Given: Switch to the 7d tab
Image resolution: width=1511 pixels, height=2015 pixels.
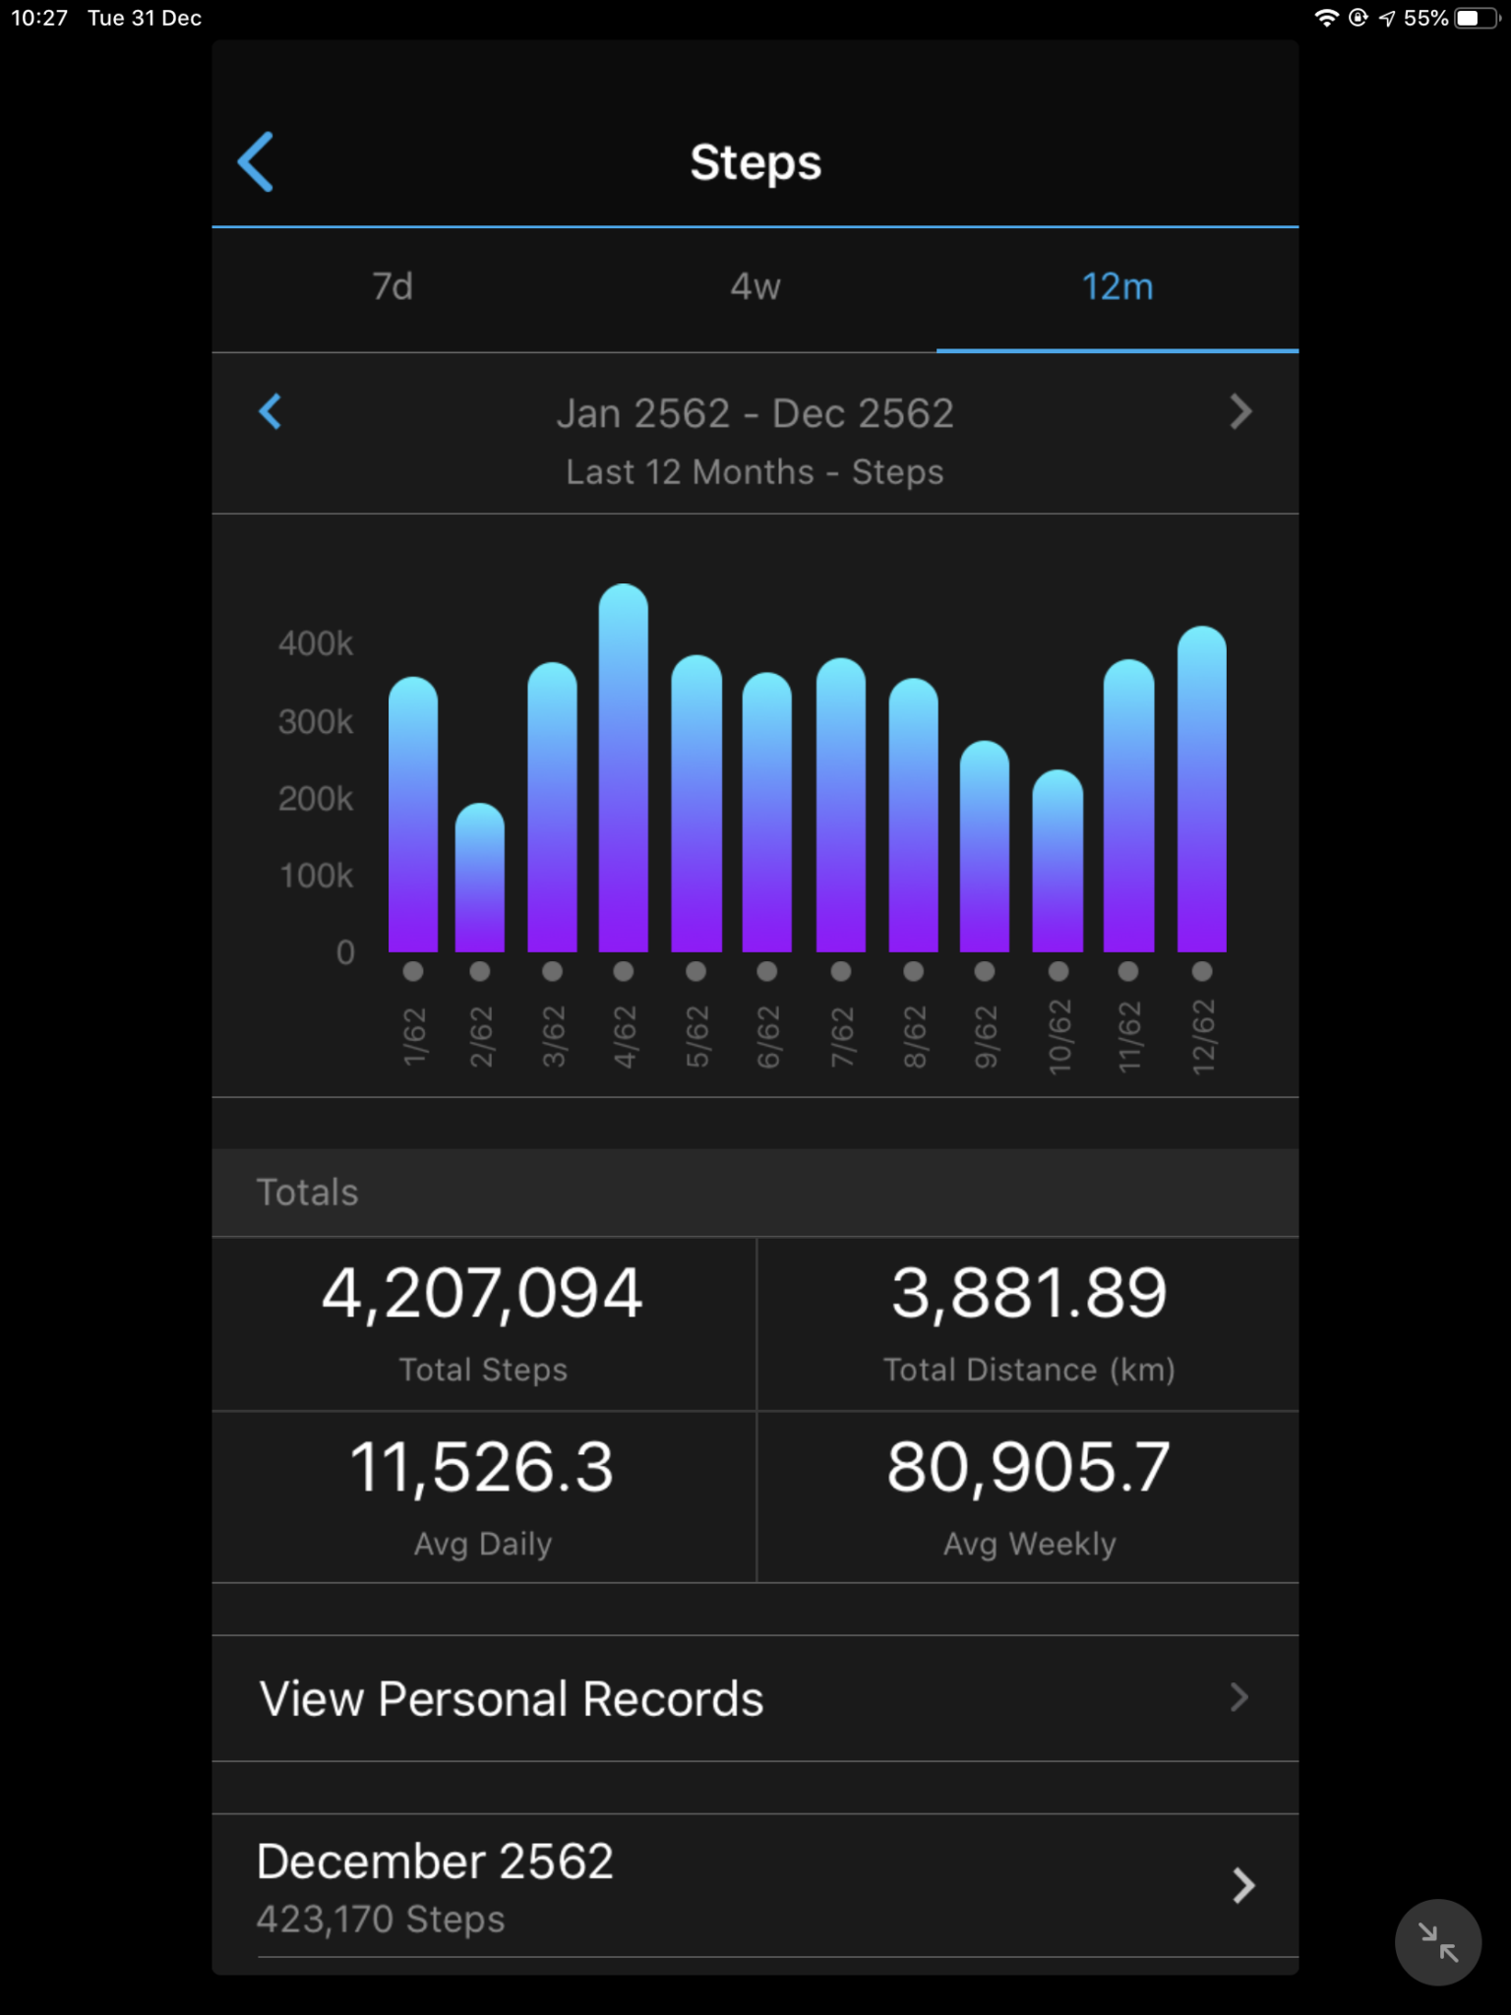Looking at the screenshot, I should 393,287.
